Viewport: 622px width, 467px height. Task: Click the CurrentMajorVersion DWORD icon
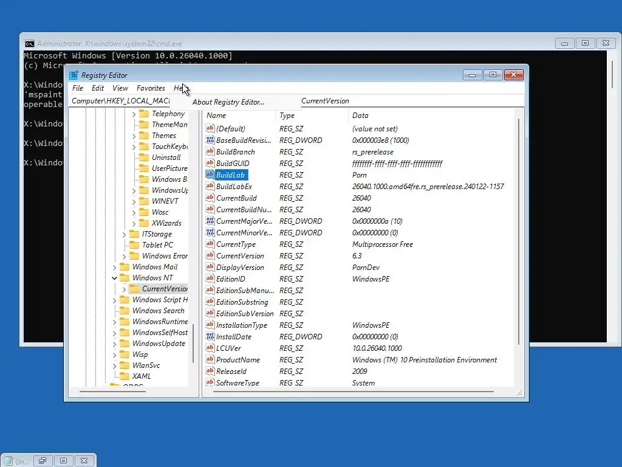coord(210,220)
